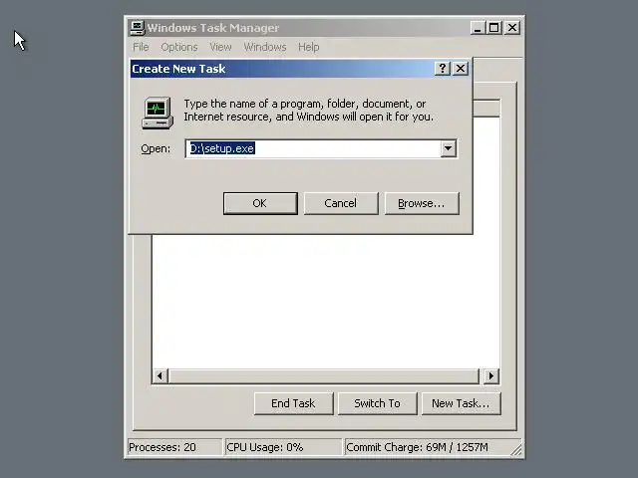Screen dimensions: 638x478
Task: Open the File menu in Task Manager
Action: pyautogui.click(x=141, y=47)
